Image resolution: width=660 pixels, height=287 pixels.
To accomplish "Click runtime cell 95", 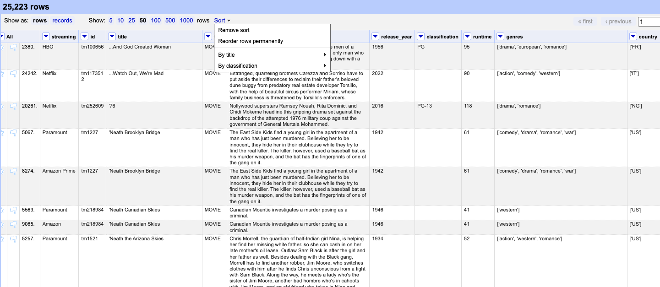I will click(x=467, y=47).
